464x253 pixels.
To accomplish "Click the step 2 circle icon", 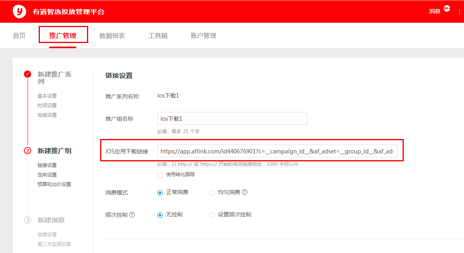I will (28, 151).
